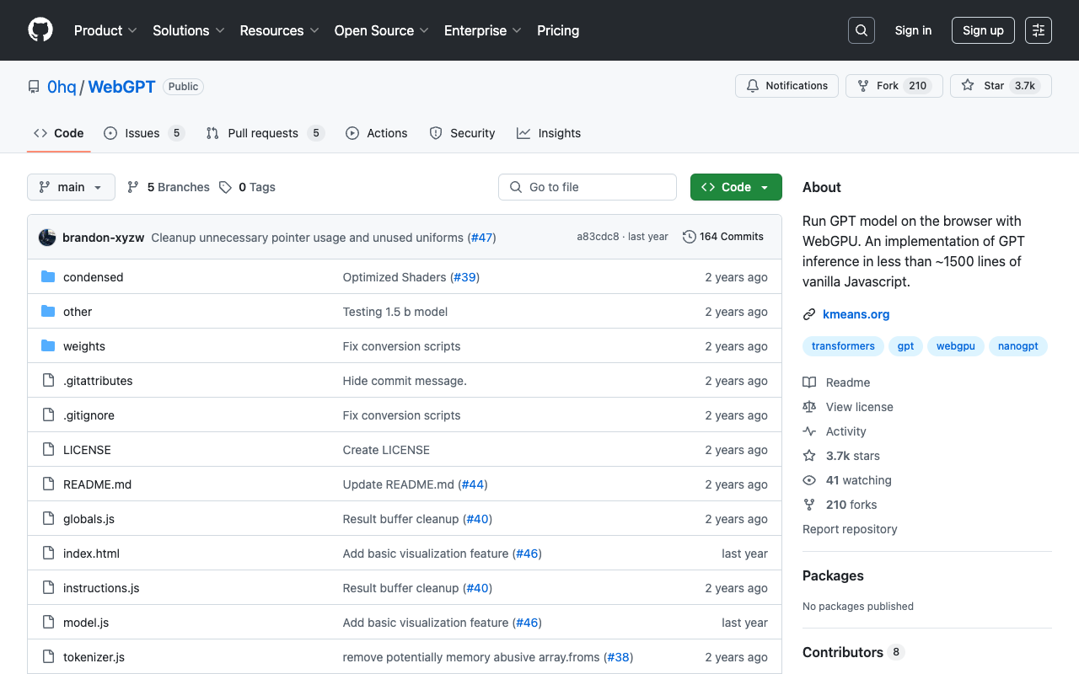Open the green Code dropdown button
1079x674 pixels.
736,187
